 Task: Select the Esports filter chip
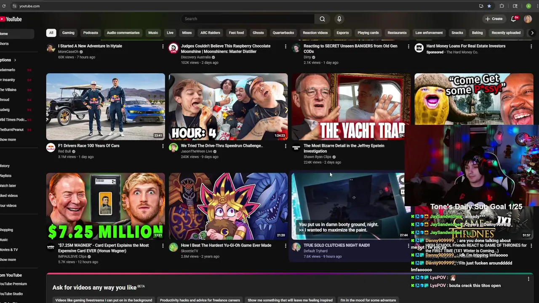click(342, 33)
